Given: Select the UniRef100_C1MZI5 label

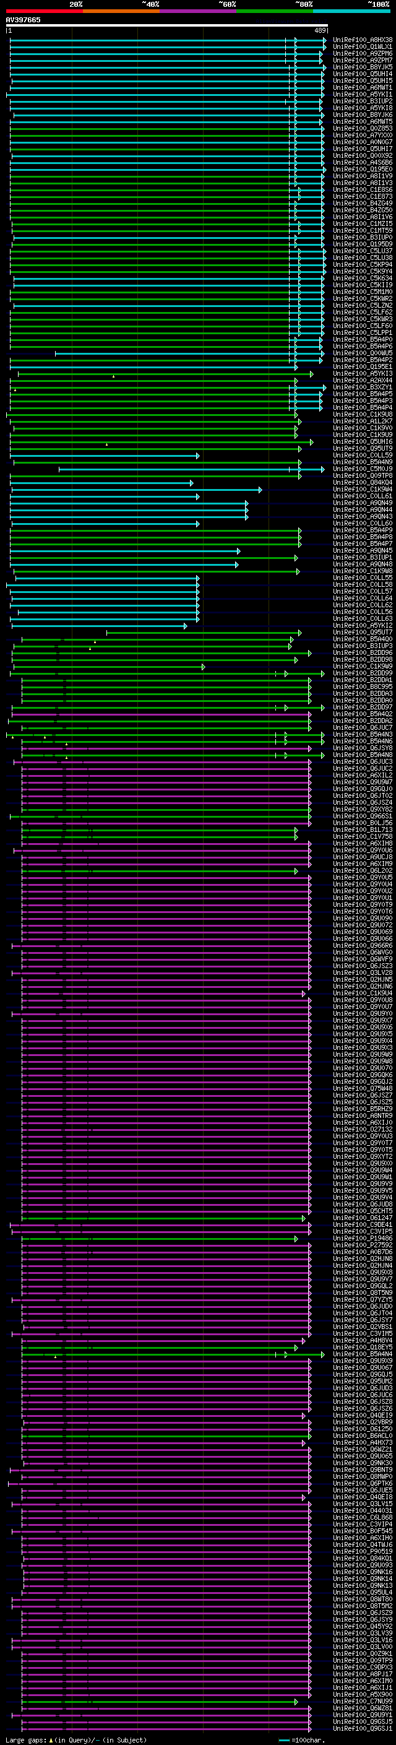Looking at the screenshot, I should click(x=363, y=223).
